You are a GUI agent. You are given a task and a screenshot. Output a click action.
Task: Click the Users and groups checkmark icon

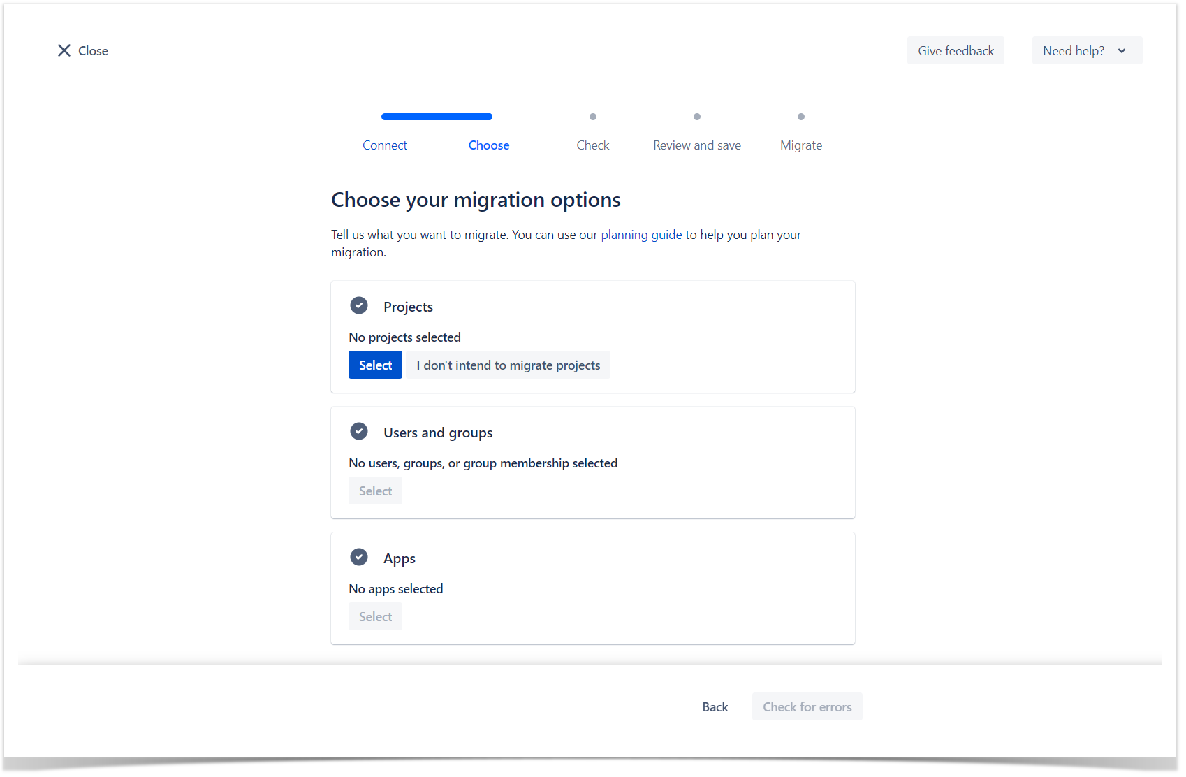(x=359, y=432)
